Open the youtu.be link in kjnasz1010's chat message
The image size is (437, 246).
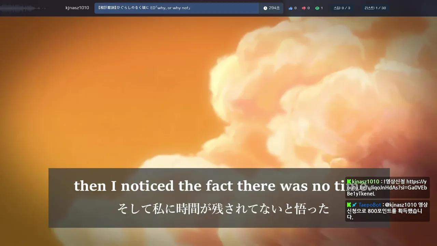[x=387, y=188]
